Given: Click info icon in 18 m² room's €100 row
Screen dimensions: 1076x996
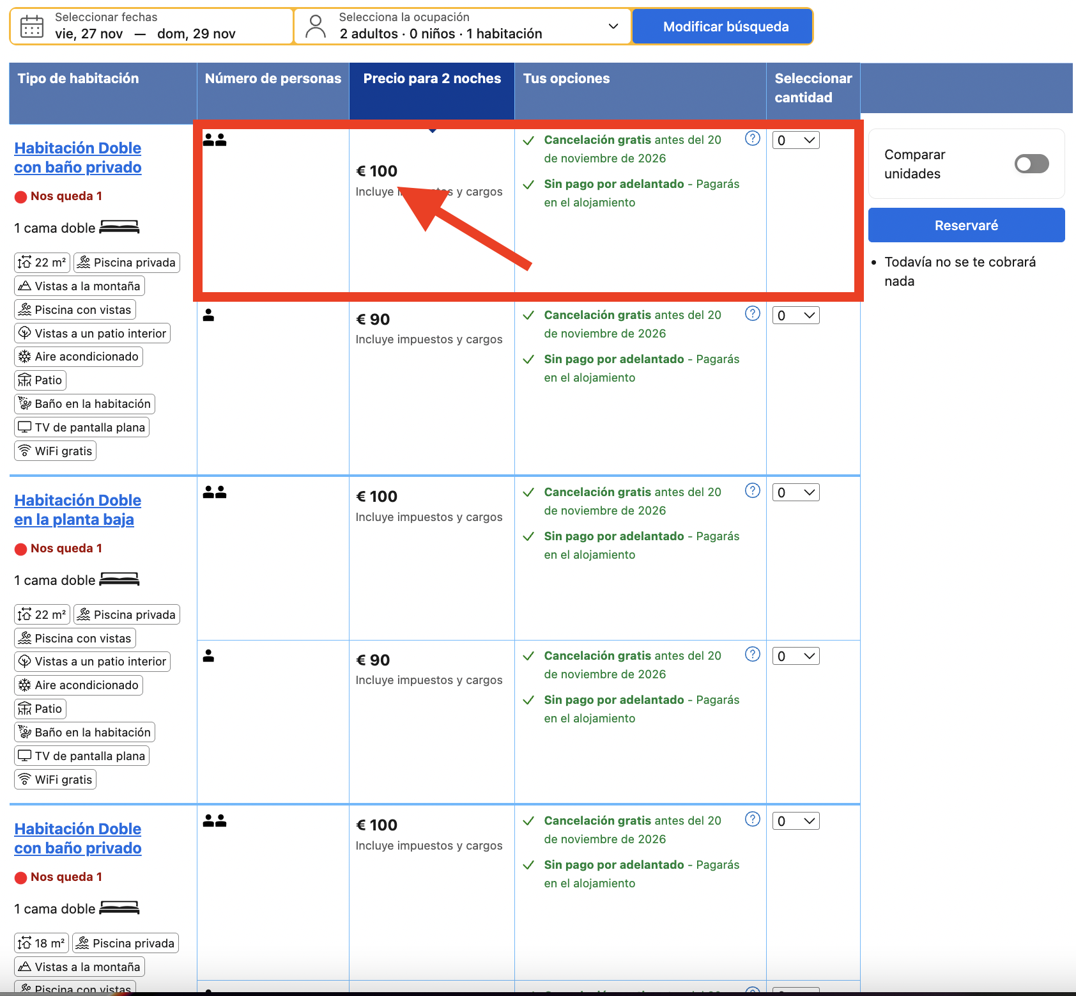Looking at the screenshot, I should 753,819.
